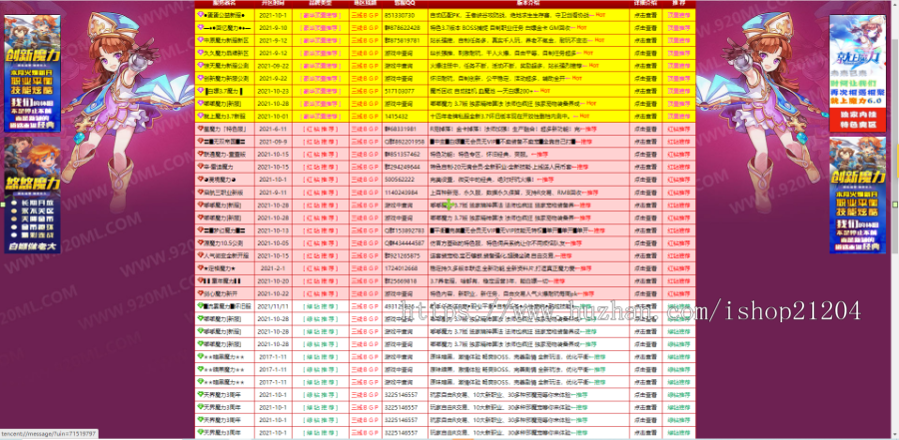View details for 2021-6-11 server row
This screenshot has width=899, height=440.
tap(645, 129)
